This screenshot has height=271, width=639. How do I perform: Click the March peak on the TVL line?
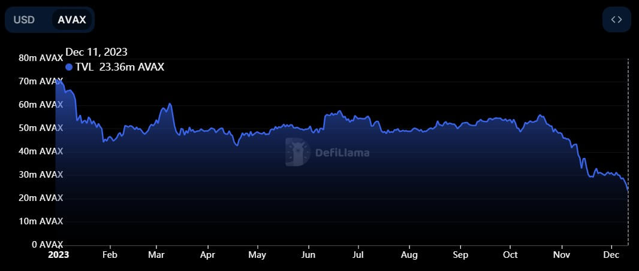[x=170, y=104]
